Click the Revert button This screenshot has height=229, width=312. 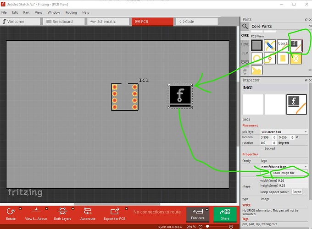[x=297, y=192]
